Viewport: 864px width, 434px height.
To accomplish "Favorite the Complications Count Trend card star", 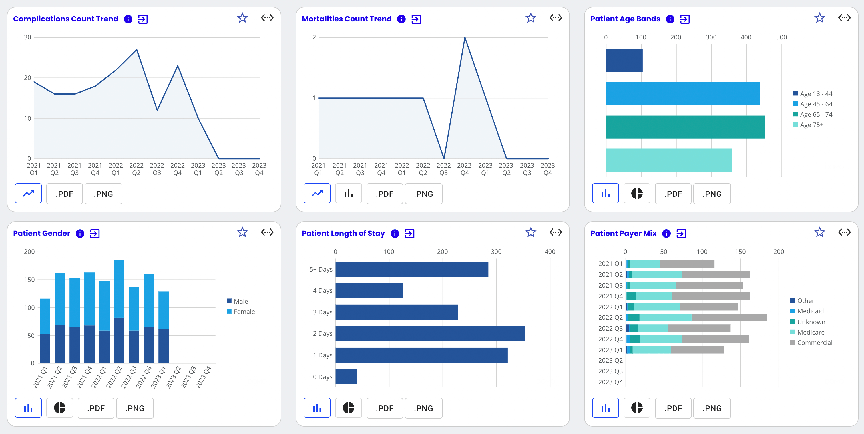I will pyautogui.click(x=242, y=18).
